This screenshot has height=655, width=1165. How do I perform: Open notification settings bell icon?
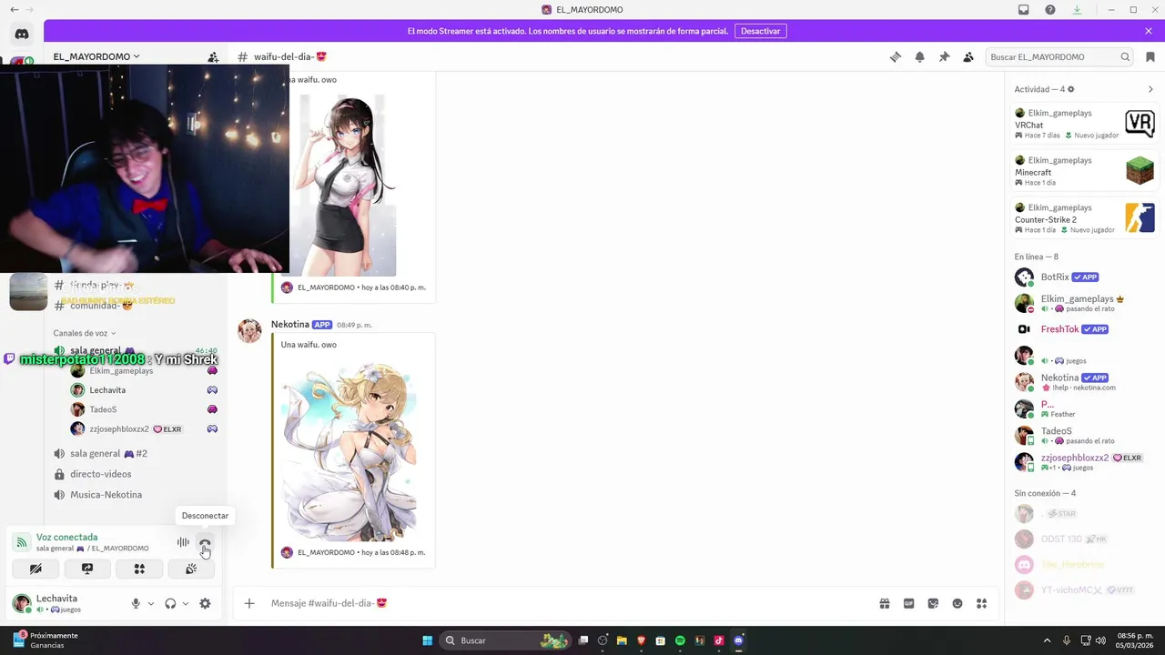tap(920, 56)
